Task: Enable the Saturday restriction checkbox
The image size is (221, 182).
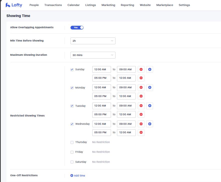Action: click(x=72, y=162)
